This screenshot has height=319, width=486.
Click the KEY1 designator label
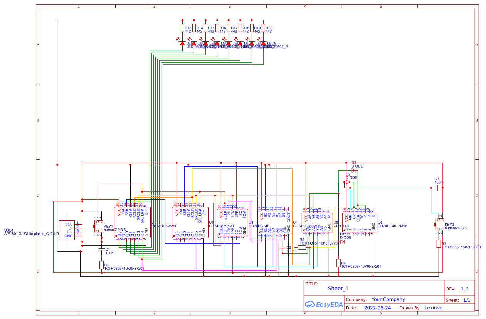tap(108, 227)
